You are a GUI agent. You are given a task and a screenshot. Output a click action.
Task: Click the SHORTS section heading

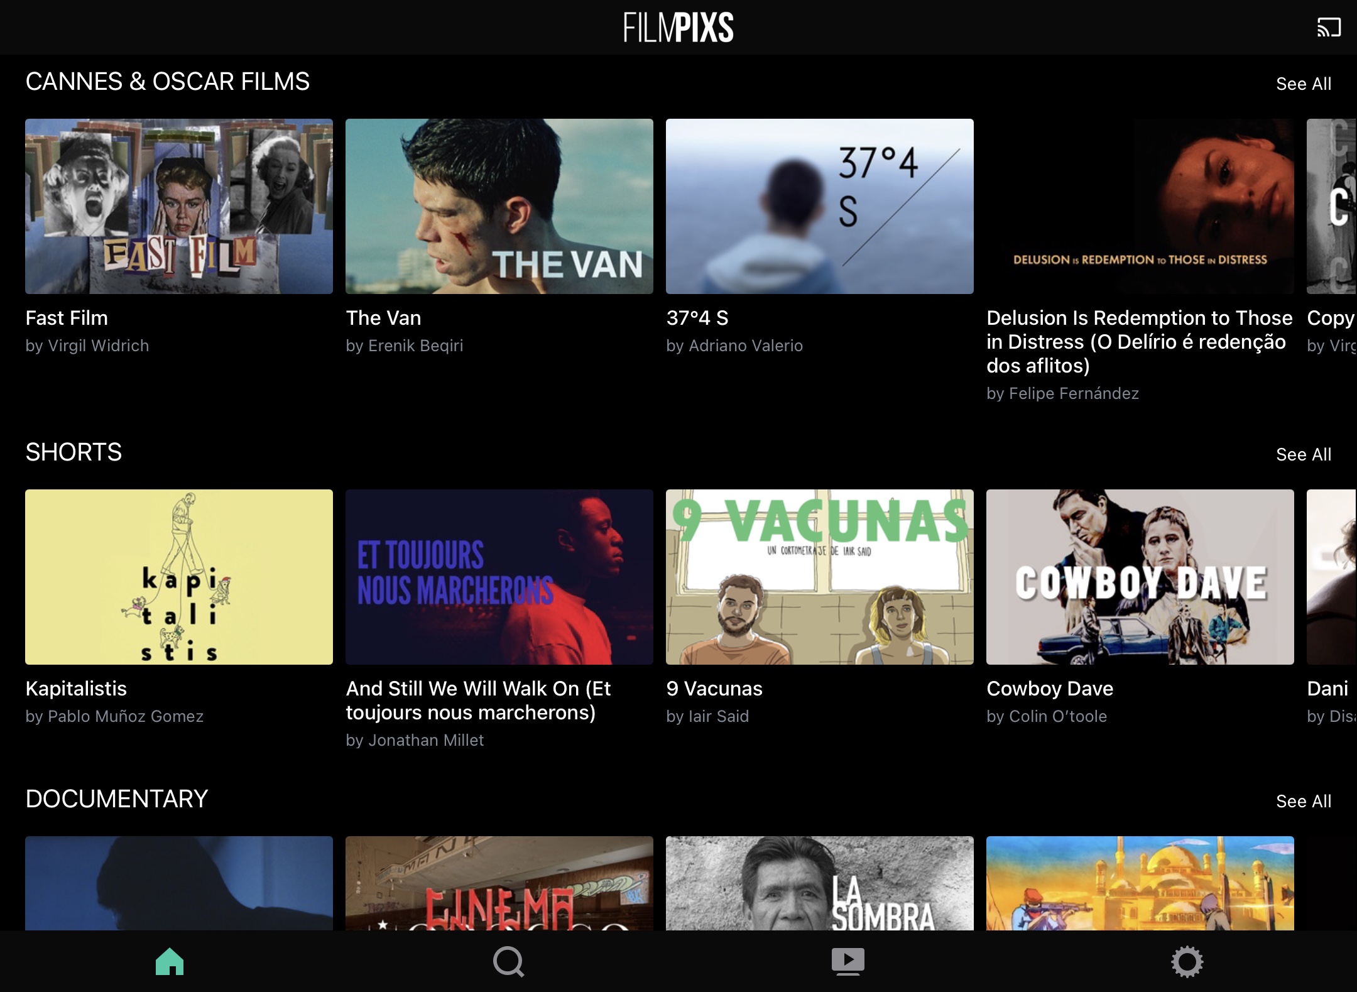point(74,452)
